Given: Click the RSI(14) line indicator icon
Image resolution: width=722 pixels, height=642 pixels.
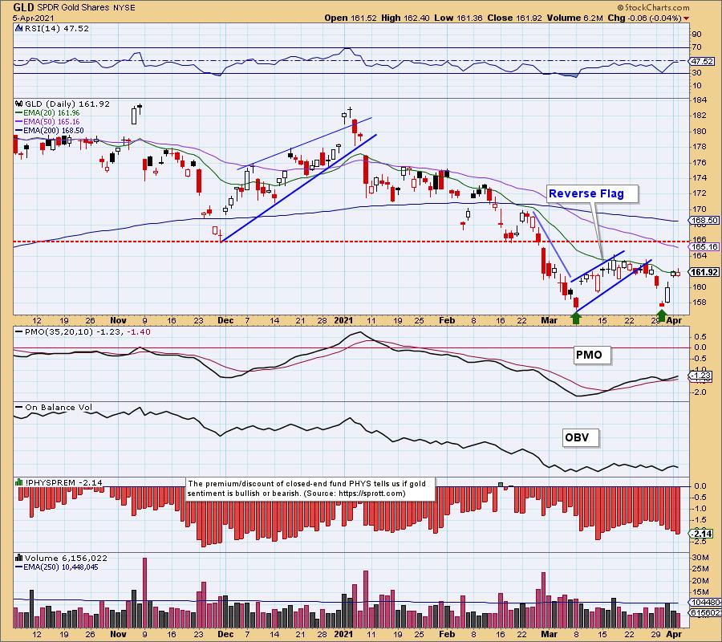Looking at the screenshot, I should pyautogui.click(x=19, y=29).
